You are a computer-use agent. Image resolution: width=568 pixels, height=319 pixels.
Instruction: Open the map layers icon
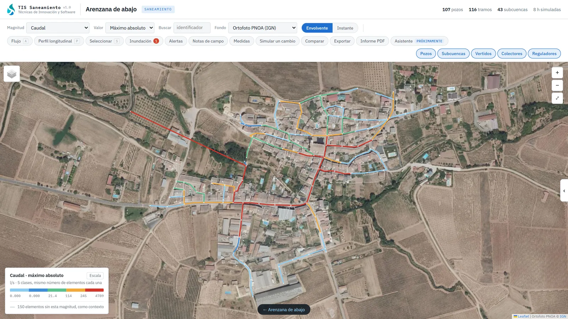(12, 74)
